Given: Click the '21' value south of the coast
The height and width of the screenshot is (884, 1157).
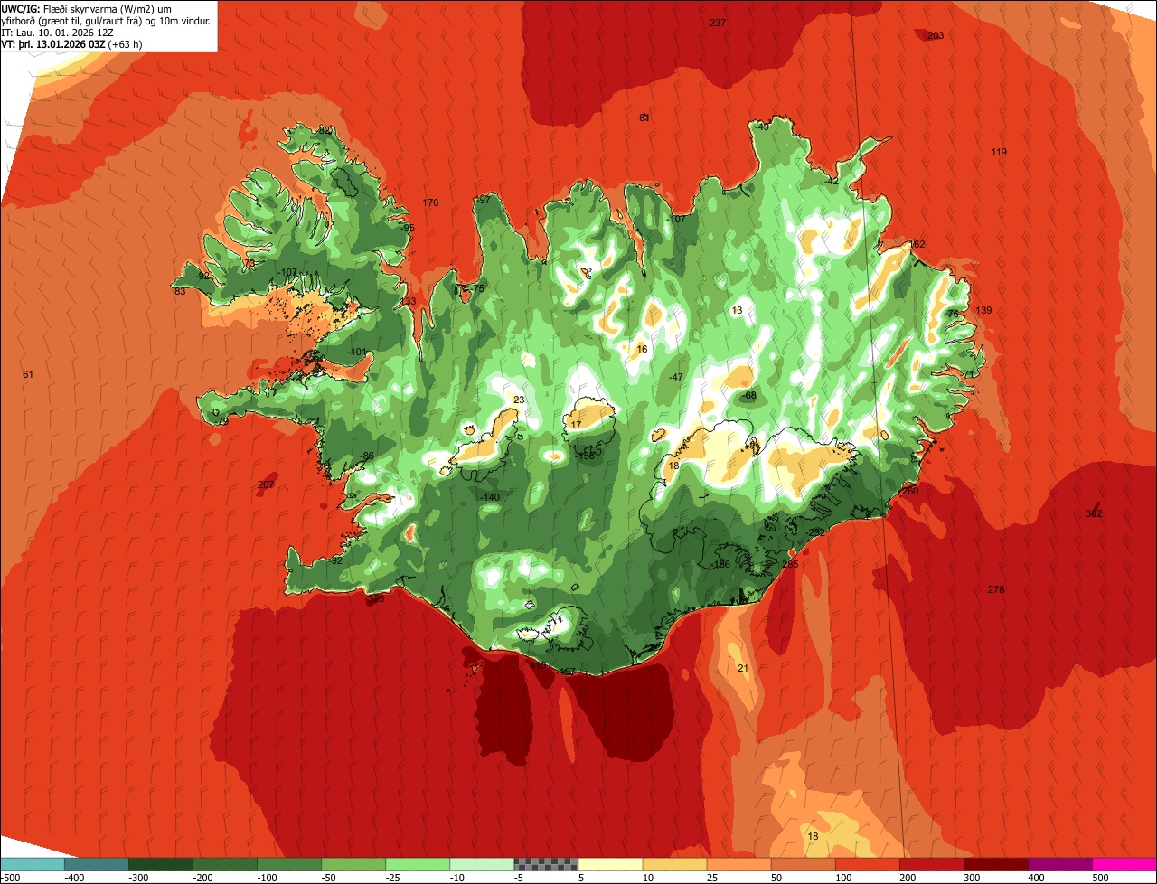Looking at the screenshot, I should coord(743,668).
